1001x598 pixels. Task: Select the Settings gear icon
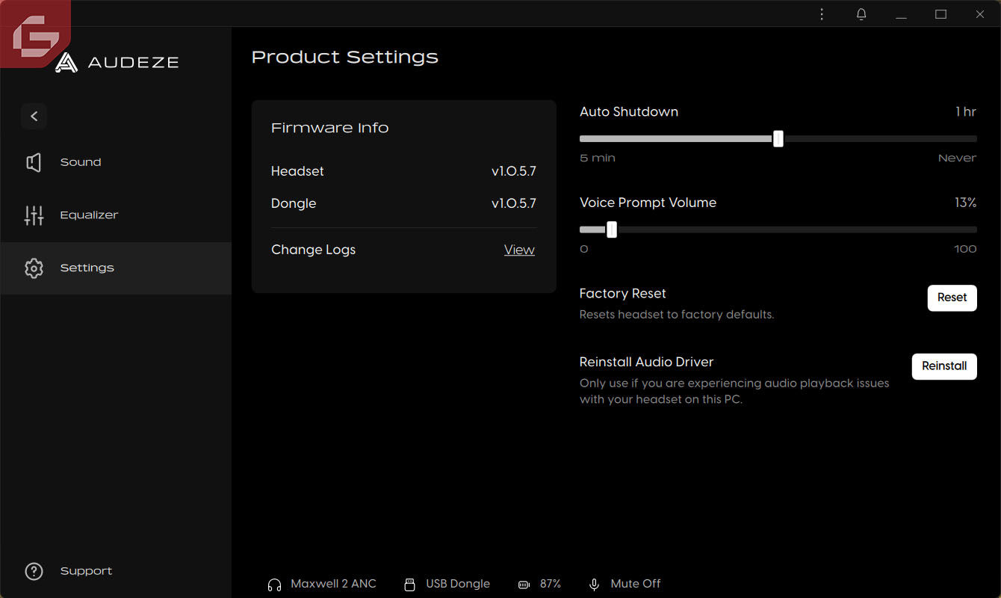(x=34, y=268)
